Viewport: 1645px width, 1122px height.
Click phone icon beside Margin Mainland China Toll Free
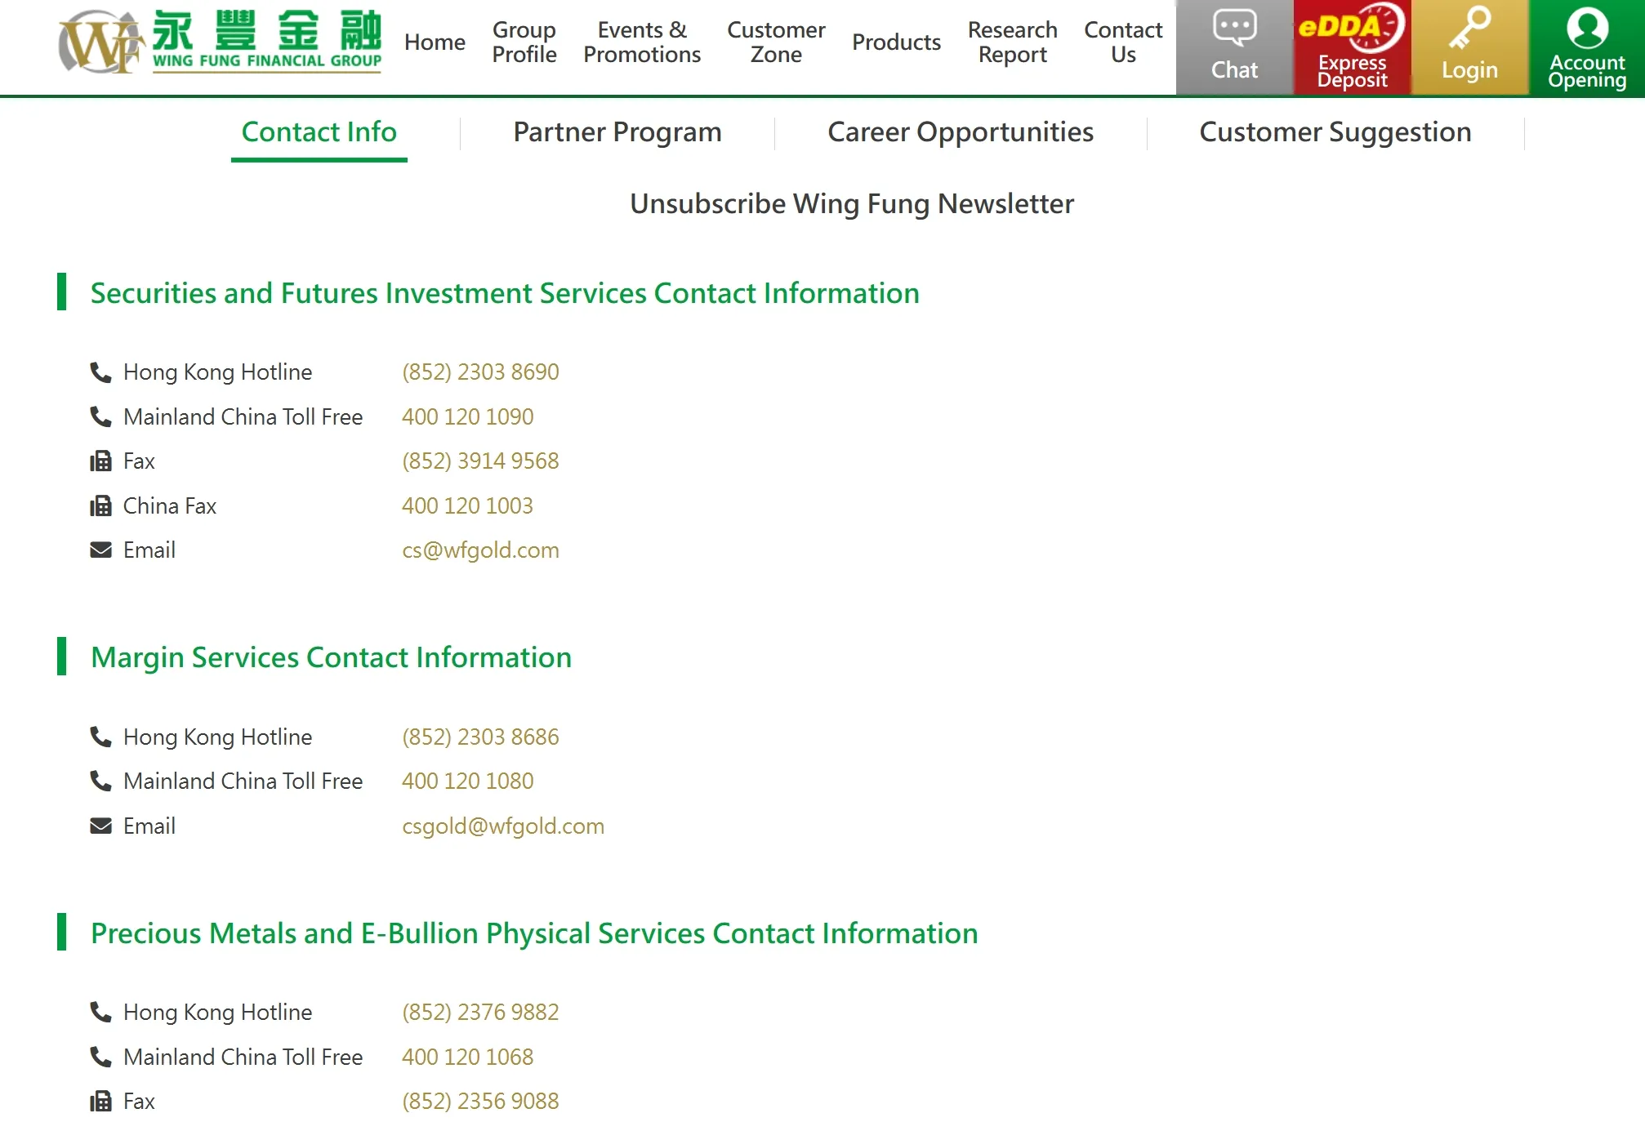pos(100,781)
